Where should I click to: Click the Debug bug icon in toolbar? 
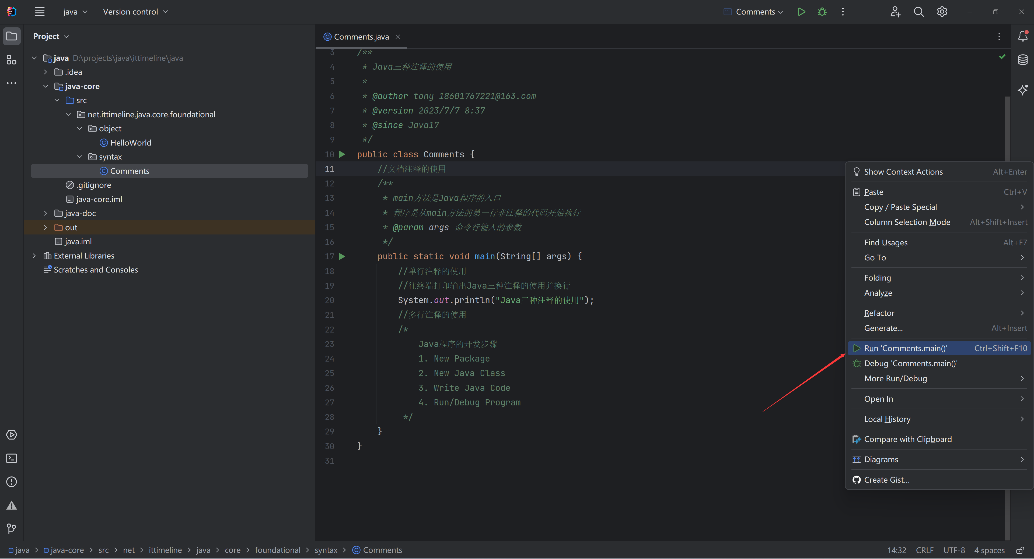(x=822, y=12)
